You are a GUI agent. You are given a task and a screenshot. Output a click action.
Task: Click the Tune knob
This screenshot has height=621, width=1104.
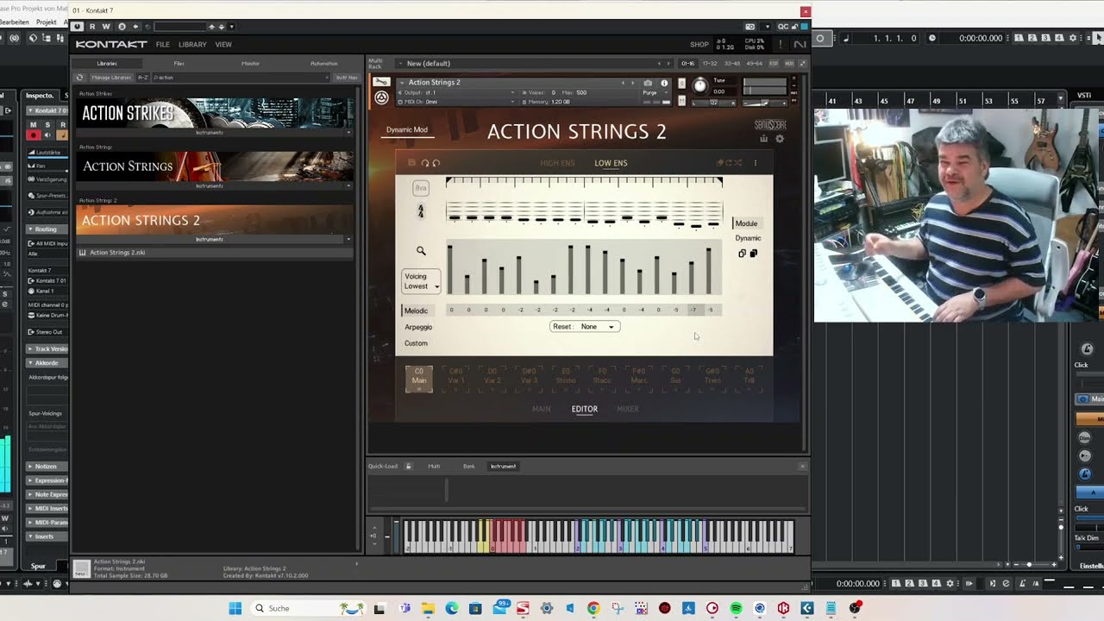point(699,85)
